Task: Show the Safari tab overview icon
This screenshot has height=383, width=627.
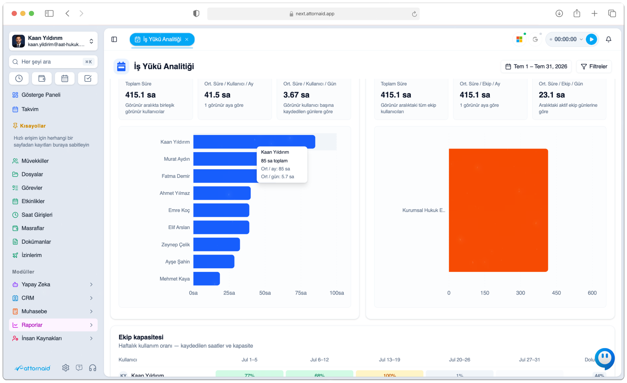Action: click(612, 13)
